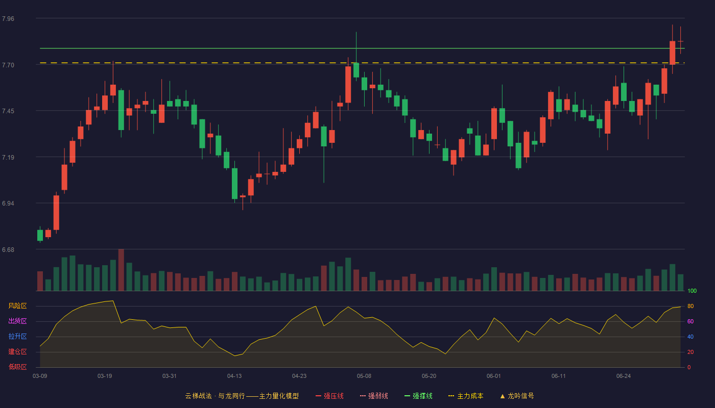Click the 60 value on the right axis

tap(690, 321)
